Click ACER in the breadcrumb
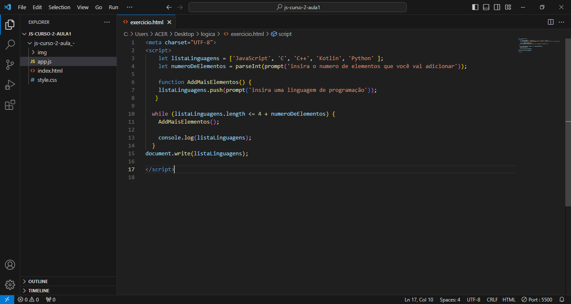 click(x=161, y=34)
